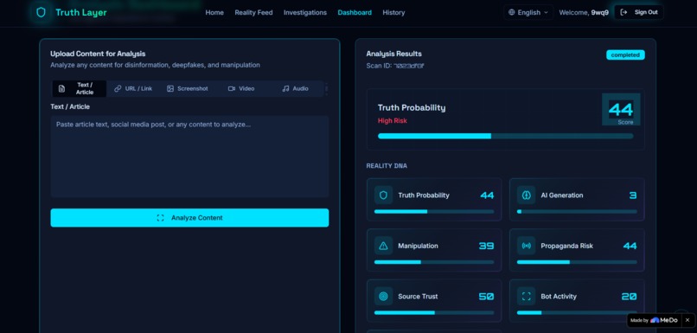Click the Truth Probability card progress bar
Image resolution: width=697 pixels, height=333 pixels.
coord(434,212)
